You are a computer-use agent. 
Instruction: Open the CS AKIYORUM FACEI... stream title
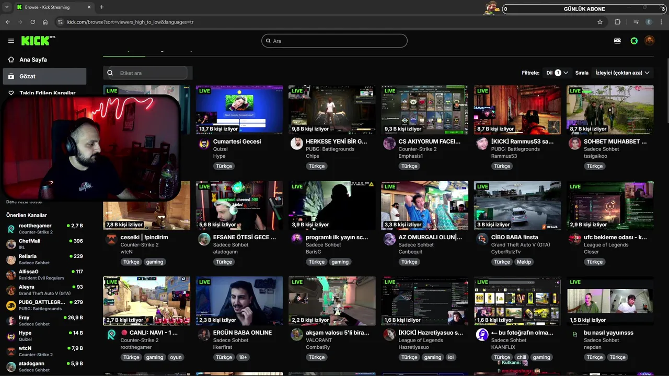point(430,142)
